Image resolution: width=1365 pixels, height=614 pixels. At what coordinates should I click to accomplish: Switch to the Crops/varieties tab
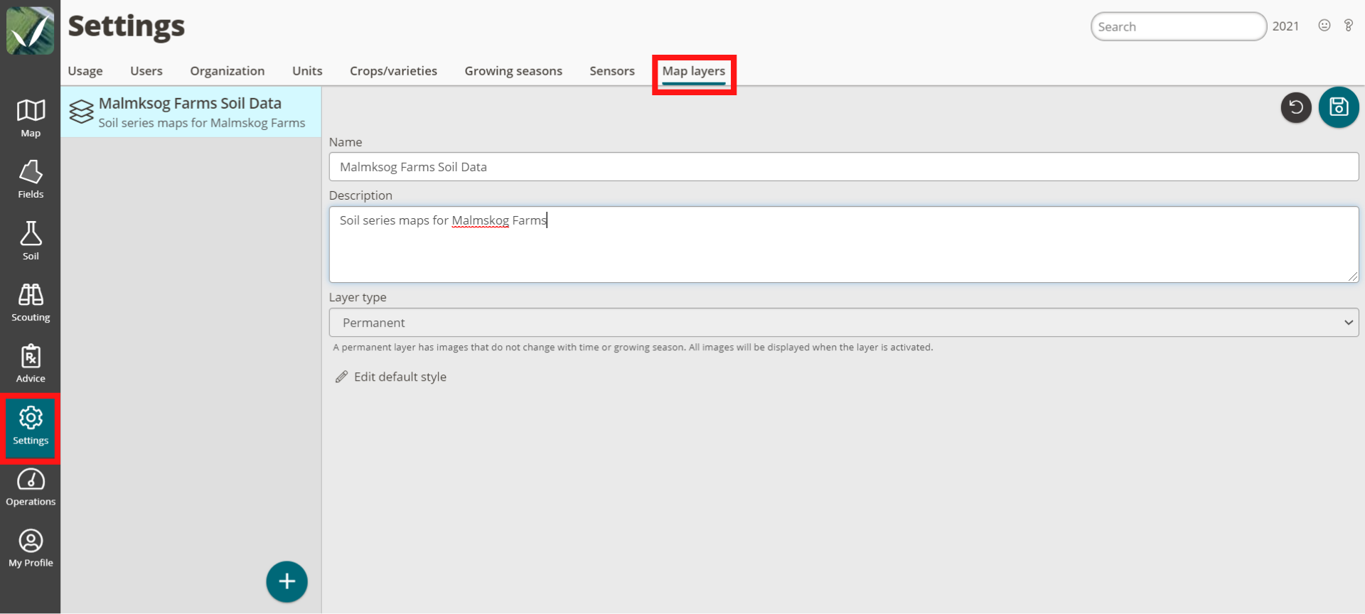click(x=393, y=71)
